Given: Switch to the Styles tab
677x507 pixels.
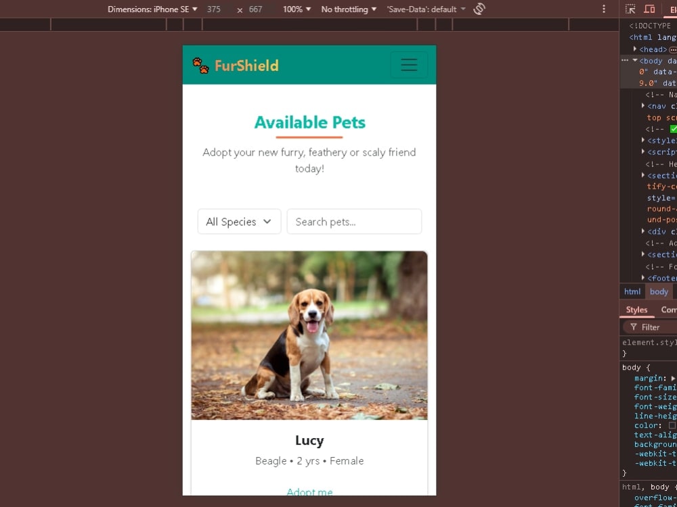Looking at the screenshot, I should (x=636, y=310).
